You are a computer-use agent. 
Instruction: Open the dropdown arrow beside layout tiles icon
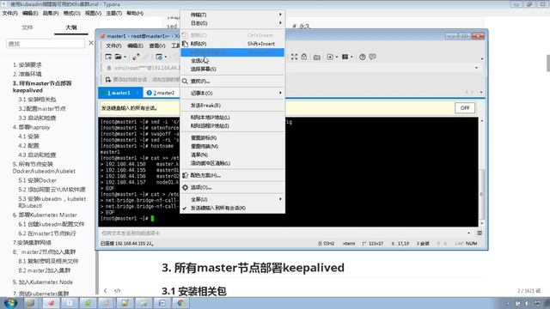point(351,58)
